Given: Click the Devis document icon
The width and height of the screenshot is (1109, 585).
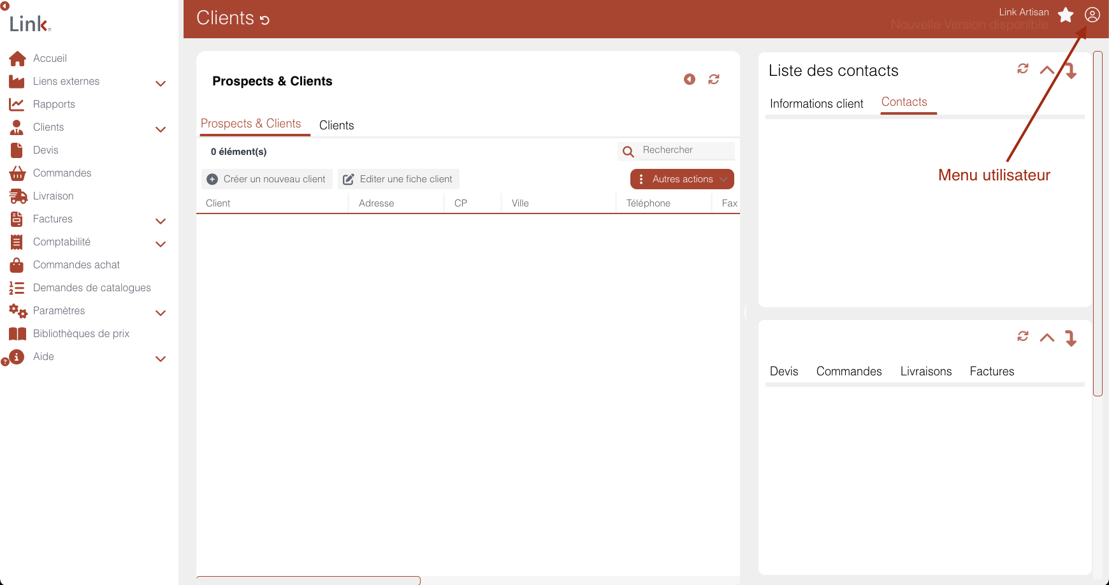Looking at the screenshot, I should (17, 150).
